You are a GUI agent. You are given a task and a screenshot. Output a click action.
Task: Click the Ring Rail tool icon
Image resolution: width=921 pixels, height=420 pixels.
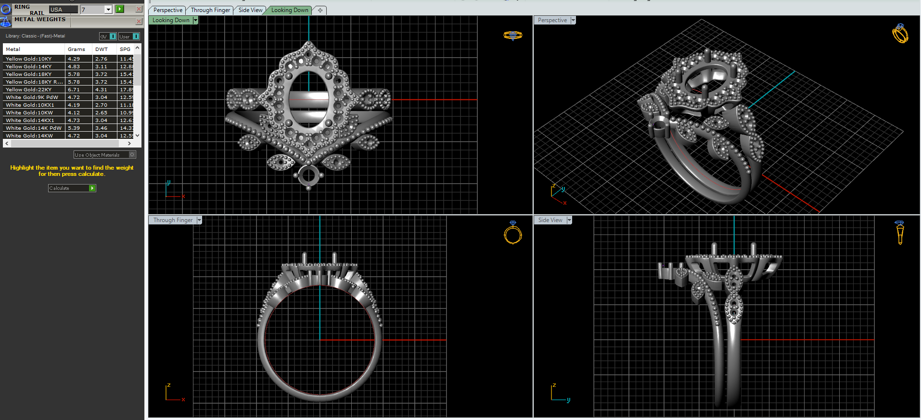pyautogui.click(x=6, y=9)
